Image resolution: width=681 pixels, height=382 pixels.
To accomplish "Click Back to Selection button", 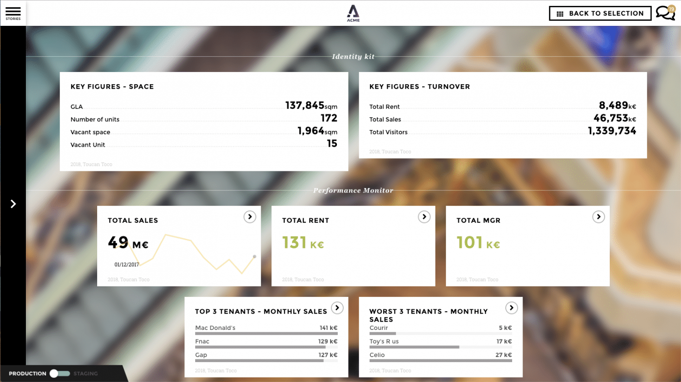I will (600, 14).
